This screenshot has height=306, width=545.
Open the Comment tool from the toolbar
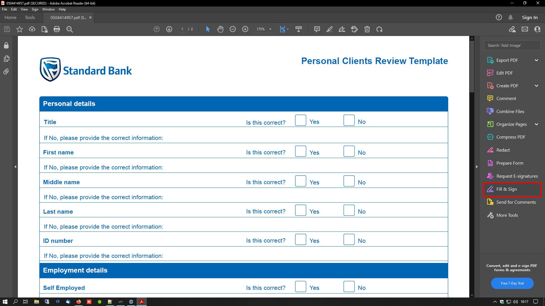tap(317, 29)
